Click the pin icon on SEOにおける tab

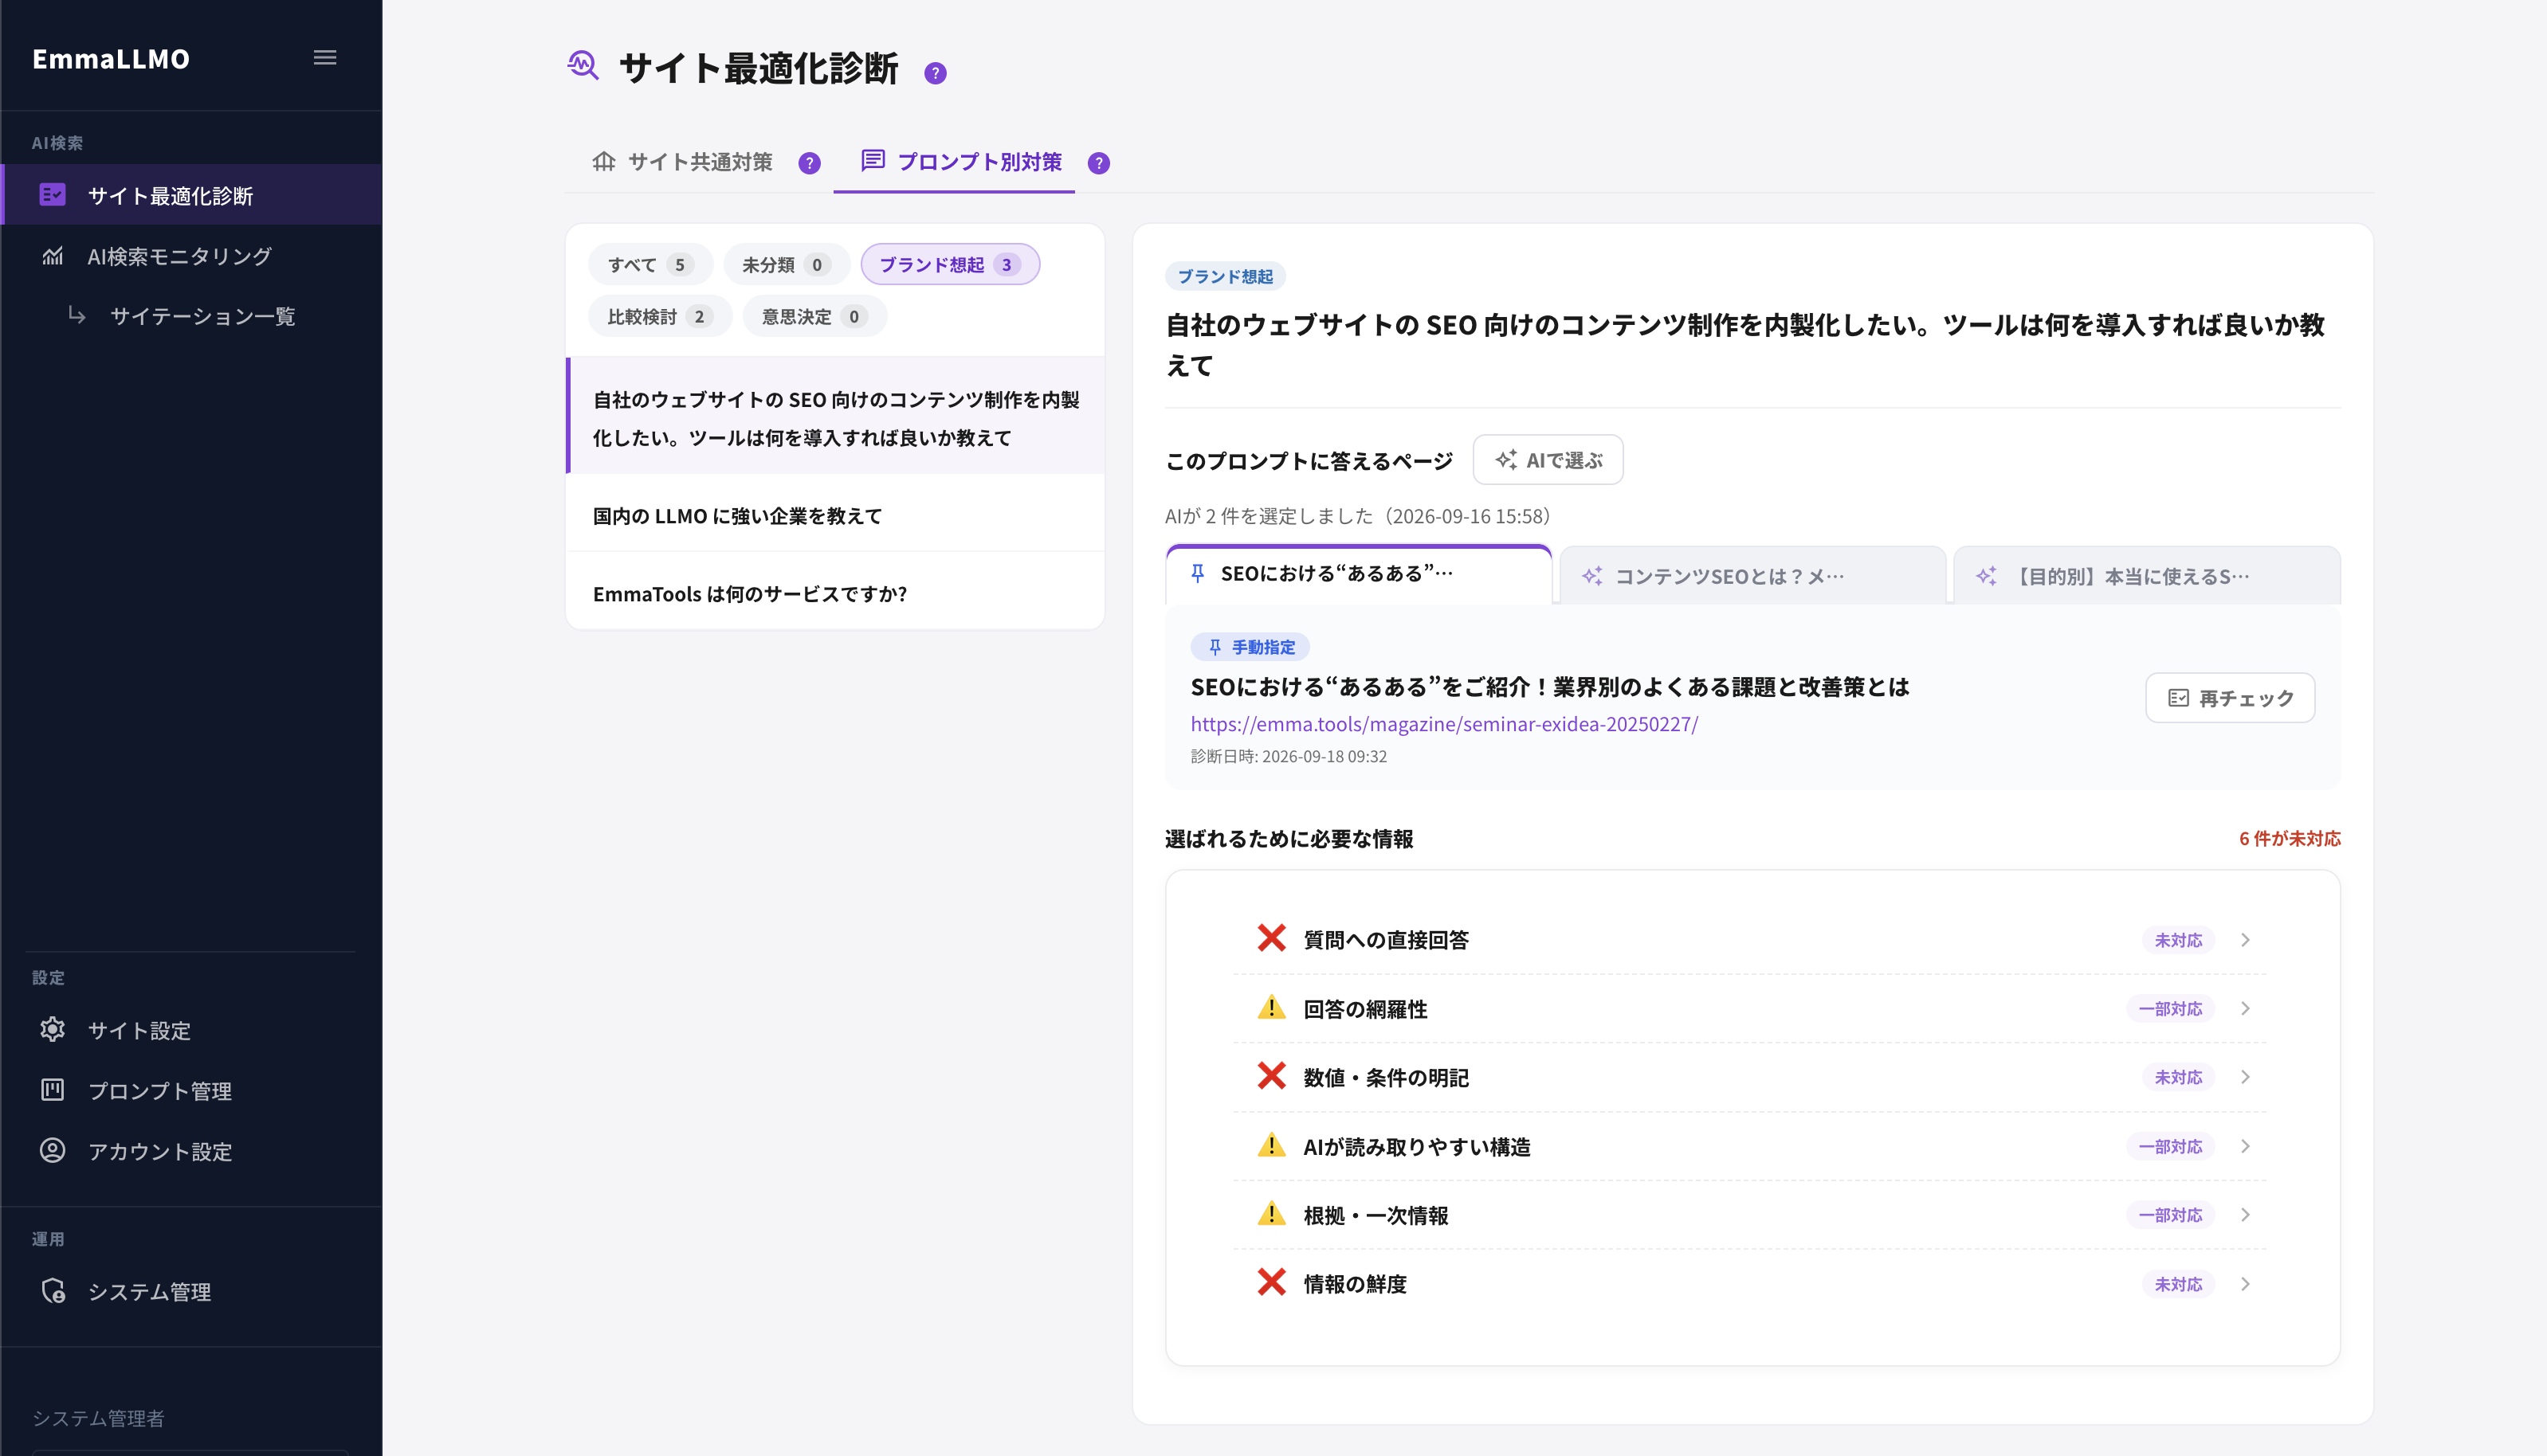1198,573
